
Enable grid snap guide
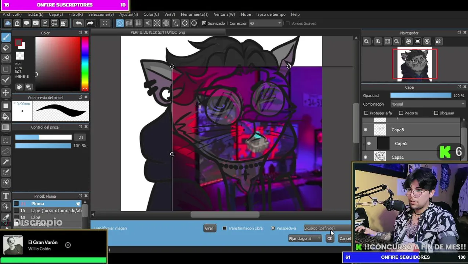pos(138,23)
